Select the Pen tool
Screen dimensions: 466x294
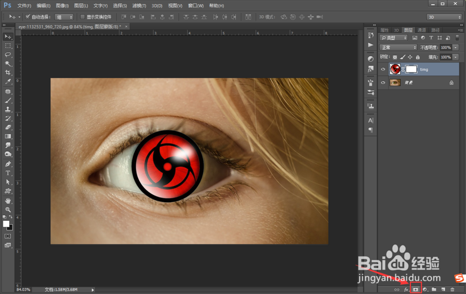pos(8,164)
